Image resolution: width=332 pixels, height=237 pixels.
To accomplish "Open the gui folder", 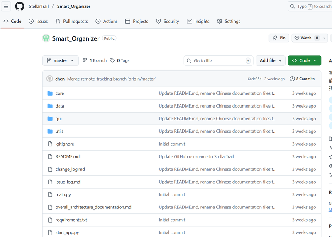I will pos(59,119).
